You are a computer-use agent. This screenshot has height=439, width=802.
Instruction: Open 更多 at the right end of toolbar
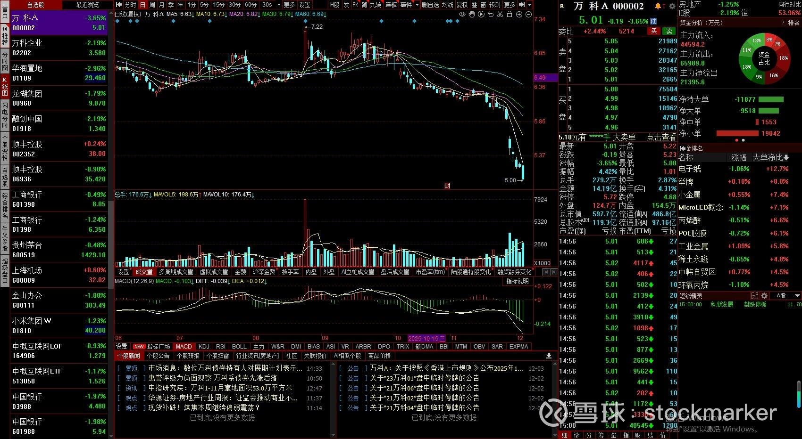(x=510, y=5)
